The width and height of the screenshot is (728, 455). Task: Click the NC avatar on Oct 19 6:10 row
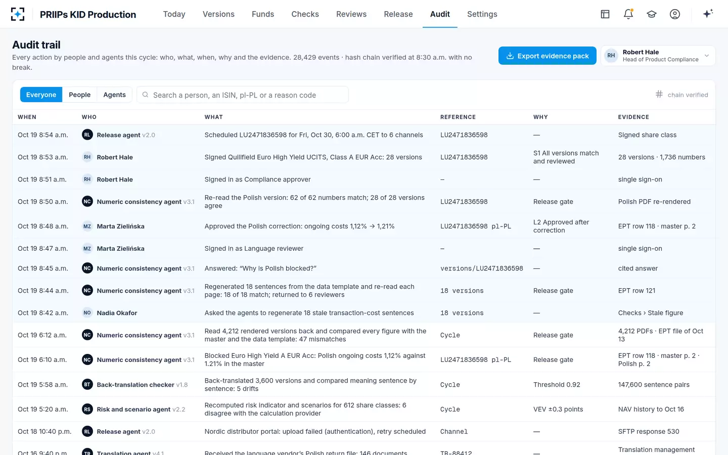87,359
